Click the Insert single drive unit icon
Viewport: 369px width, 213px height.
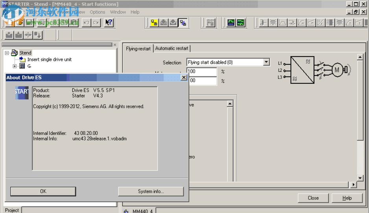click(x=22, y=59)
